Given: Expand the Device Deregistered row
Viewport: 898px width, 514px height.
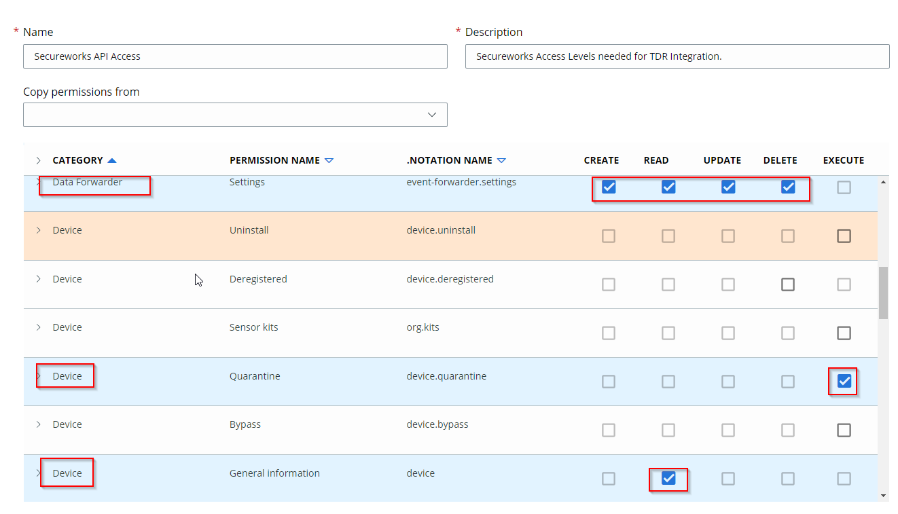Looking at the screenshot, I should pyautogui.click(x=38, y=279).
